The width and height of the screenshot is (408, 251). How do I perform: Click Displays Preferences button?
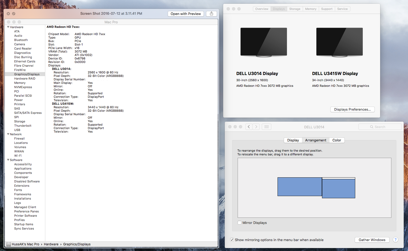pos(353,109)
